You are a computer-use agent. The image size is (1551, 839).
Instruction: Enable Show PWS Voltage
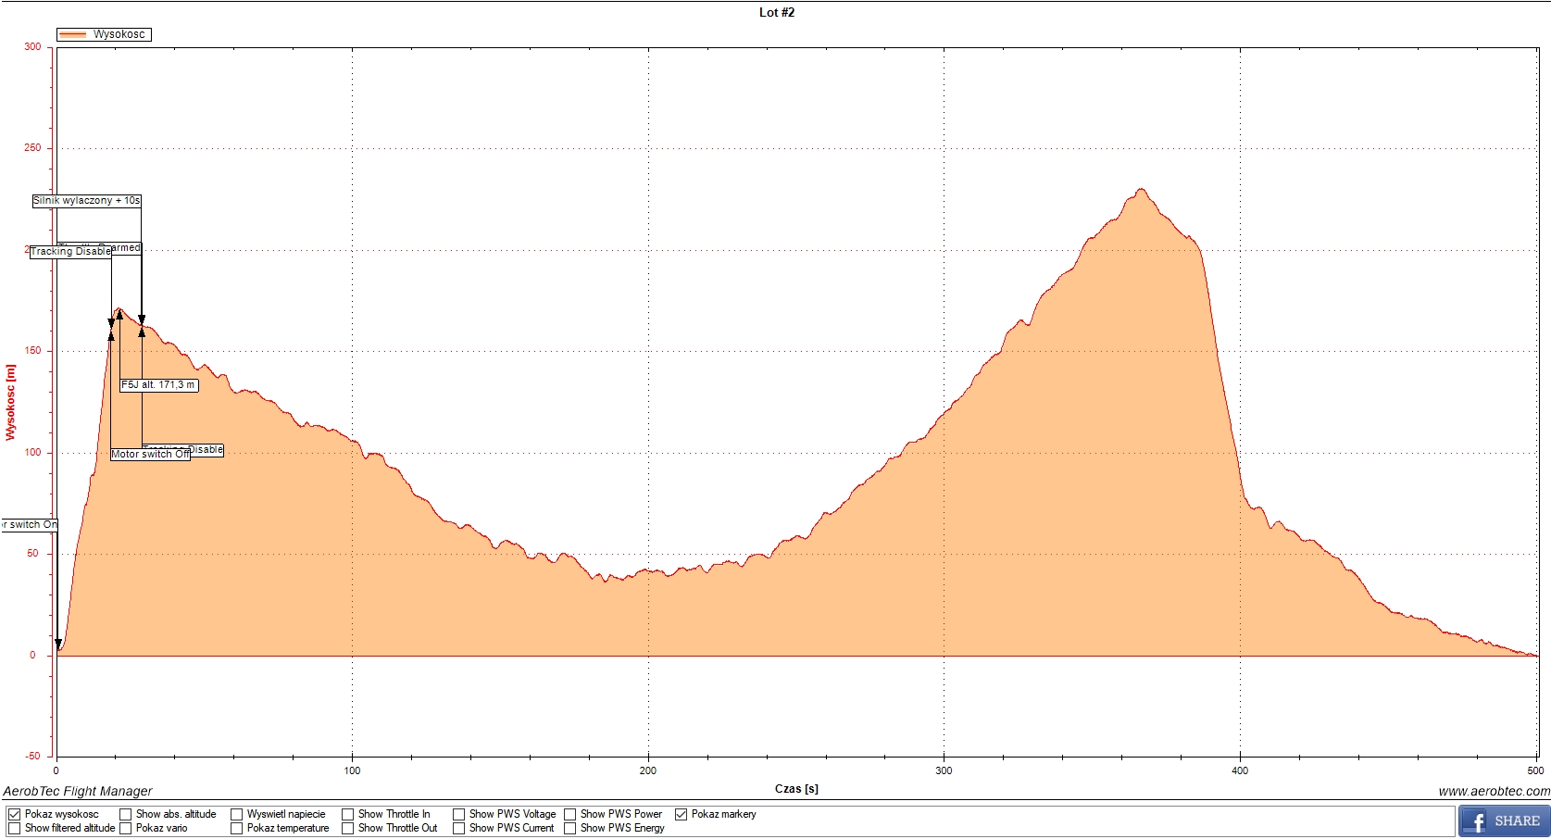click(459, 815)
